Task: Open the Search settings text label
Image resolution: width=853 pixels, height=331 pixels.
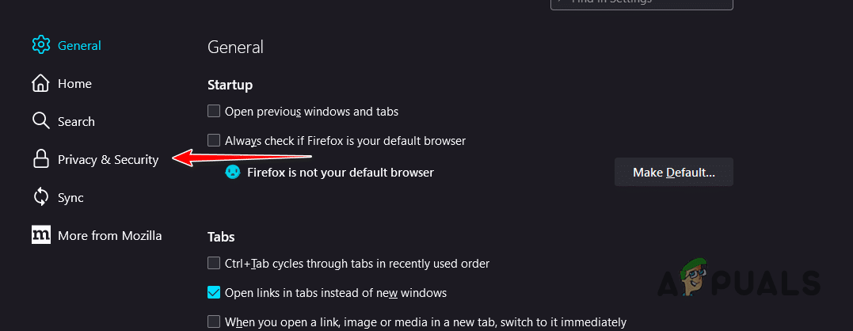Action: (x=76, y=121)
